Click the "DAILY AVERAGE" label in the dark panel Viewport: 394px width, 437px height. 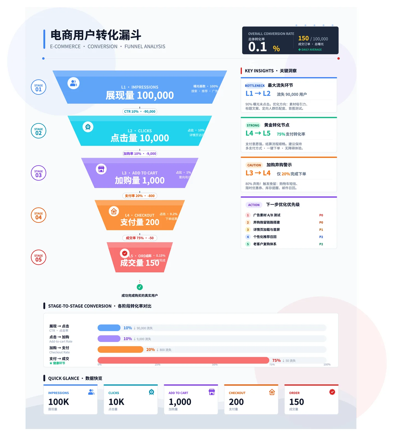point(310,50)
